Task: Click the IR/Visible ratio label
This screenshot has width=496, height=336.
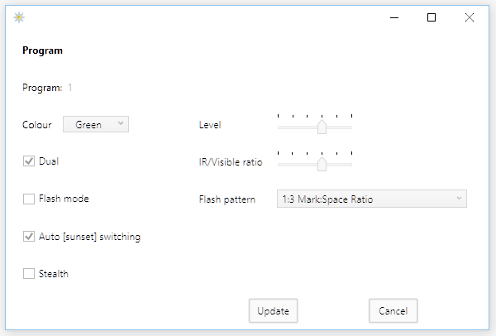Action: coord(231,162)
